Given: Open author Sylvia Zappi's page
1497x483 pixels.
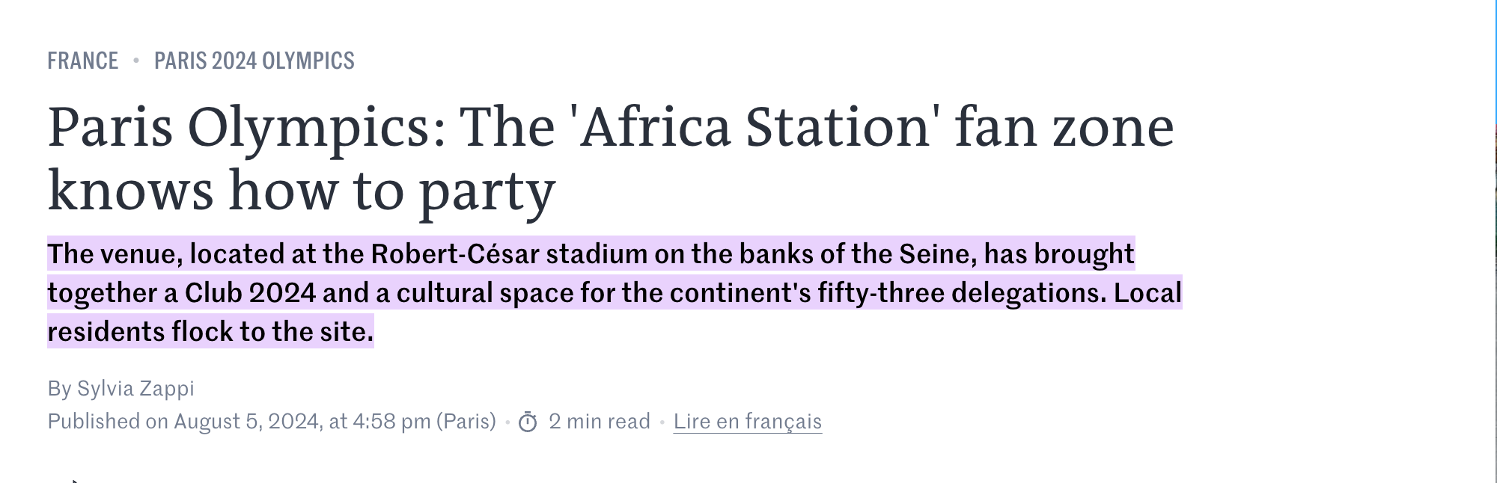Looking at the screenshot, I should click(135, 388).
